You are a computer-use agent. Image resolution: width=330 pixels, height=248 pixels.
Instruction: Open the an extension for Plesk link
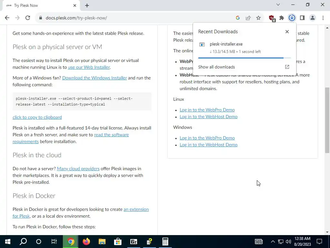pyautogui.click(x=81, y=213)
